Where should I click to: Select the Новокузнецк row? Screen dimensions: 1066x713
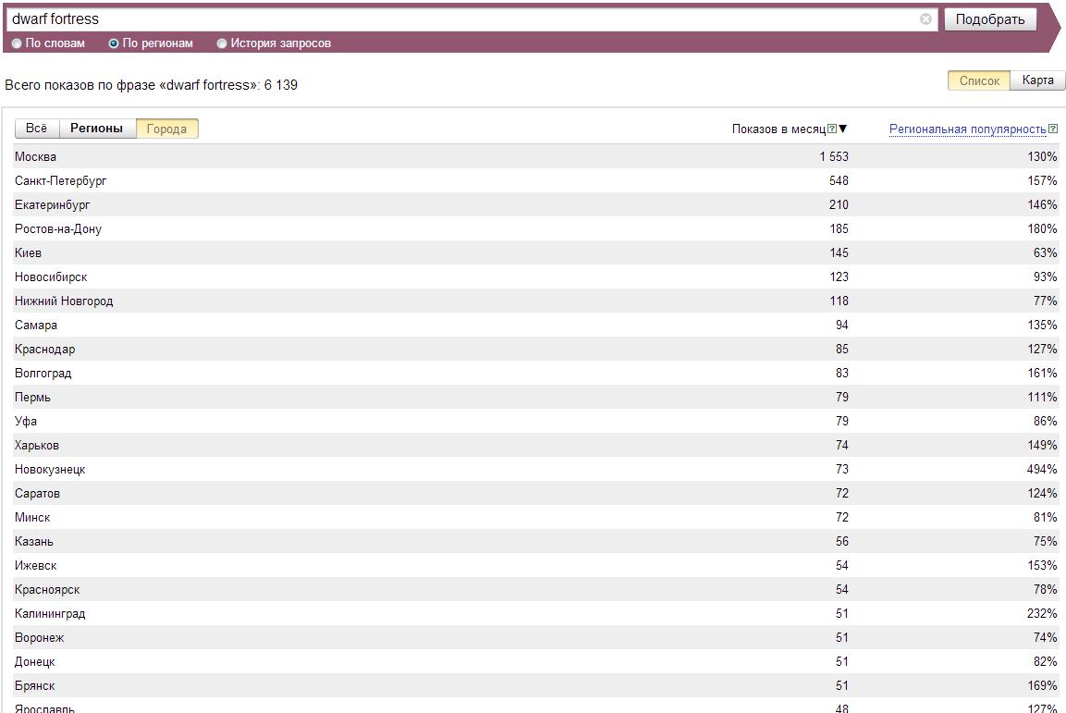pos(535,469)
